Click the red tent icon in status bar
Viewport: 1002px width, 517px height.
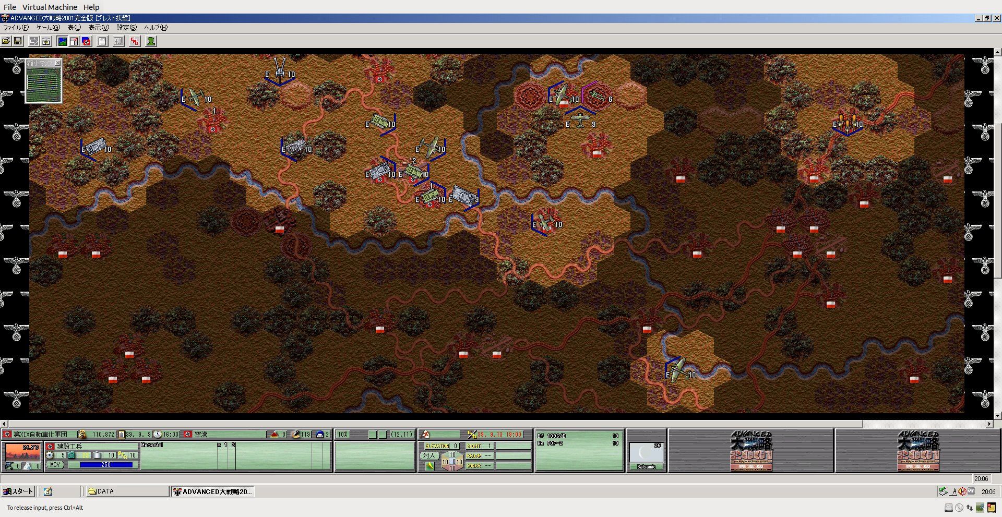point(275,434)
